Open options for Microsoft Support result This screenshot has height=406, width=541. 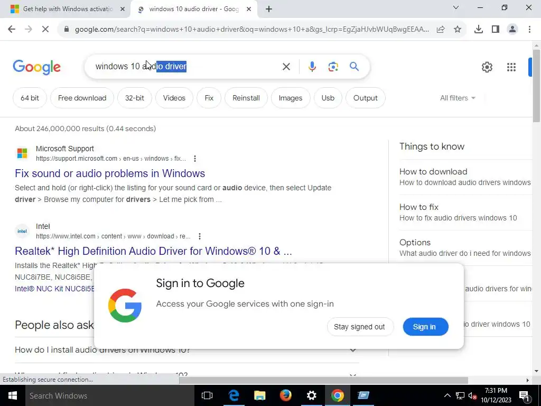[x=195, y=159]
